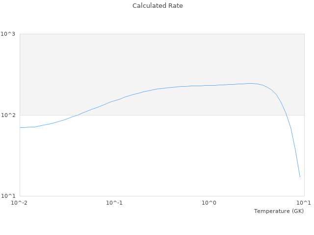Click the white plot area beneath the curve
This screenshot has height=235, width=314.
click(x=147, y=157)
